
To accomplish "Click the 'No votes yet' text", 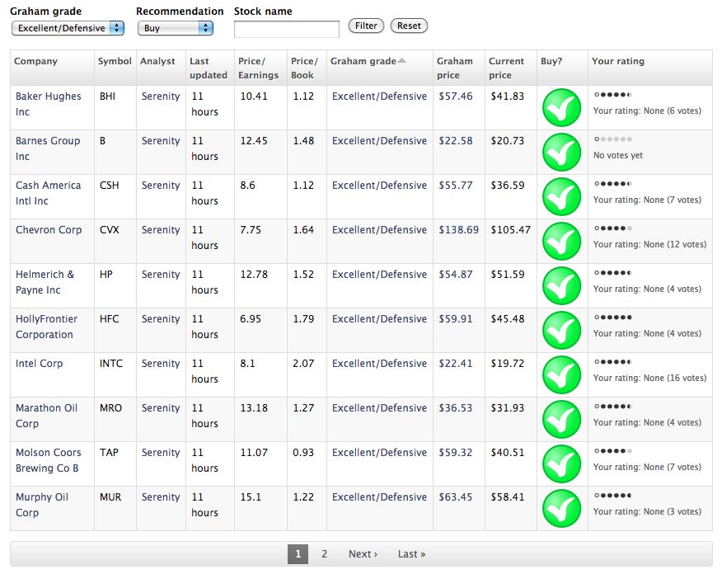I will 618,155.
